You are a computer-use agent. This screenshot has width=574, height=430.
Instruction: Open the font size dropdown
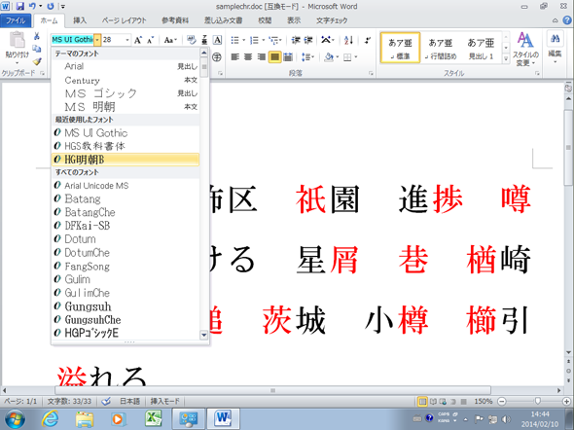click(127, 40)
